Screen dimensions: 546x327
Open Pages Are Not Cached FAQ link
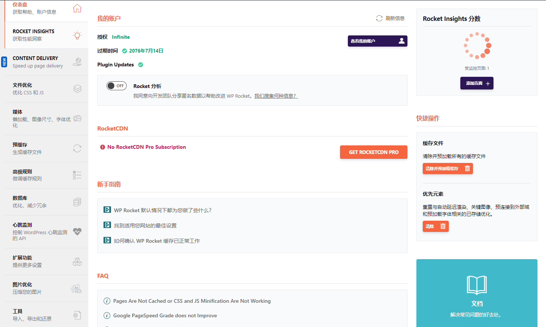click(x=192, y=301)
